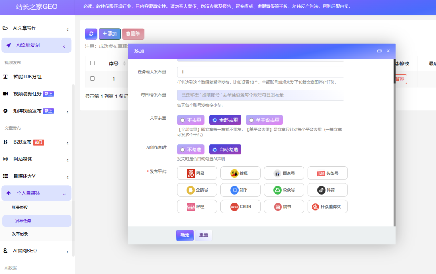Select the 什么值得买 platform

pyautogui.click(x=327, y=207)
